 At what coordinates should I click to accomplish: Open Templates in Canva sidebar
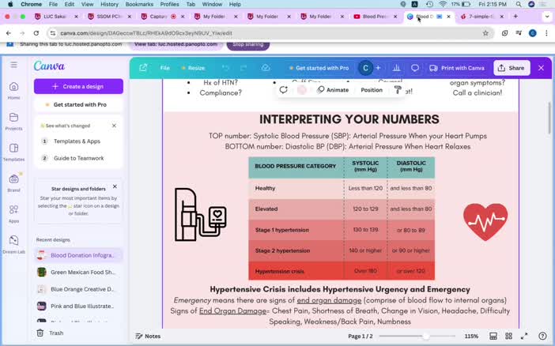click(13, 152)
